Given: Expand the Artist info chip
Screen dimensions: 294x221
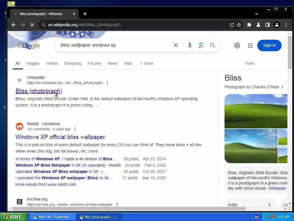Looking at the screenshot, I should tap(249, 205).
